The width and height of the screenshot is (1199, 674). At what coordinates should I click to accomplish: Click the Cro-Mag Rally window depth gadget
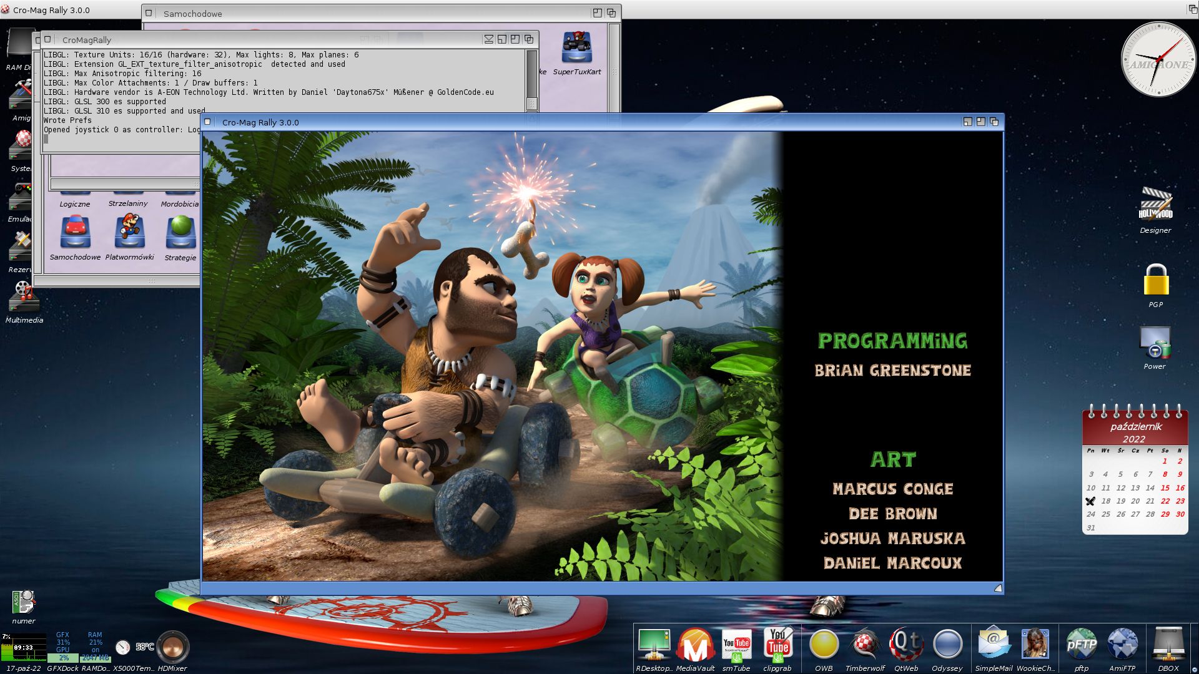[994, 122]
